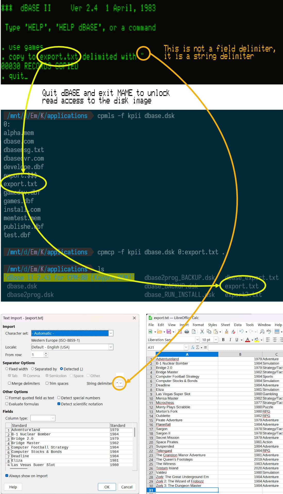
Task: Increment the From row spinner
Action: click(x=46, y=353)
